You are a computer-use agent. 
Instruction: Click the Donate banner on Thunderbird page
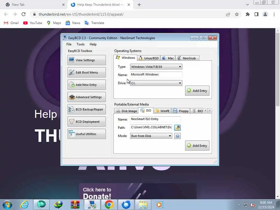pyautogui.click(x=138, y=191)
